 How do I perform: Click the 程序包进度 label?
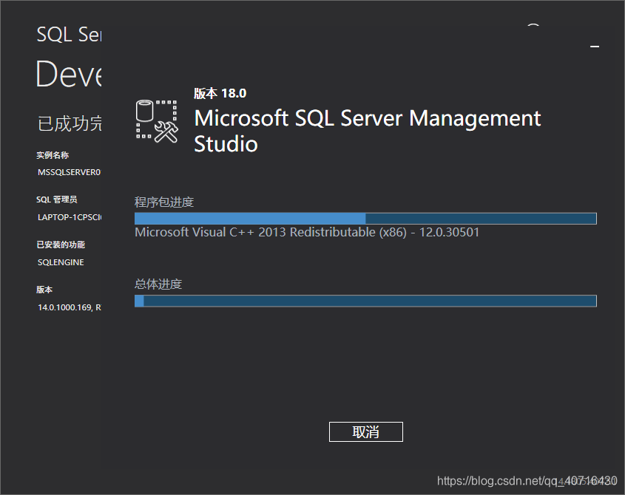163,202
